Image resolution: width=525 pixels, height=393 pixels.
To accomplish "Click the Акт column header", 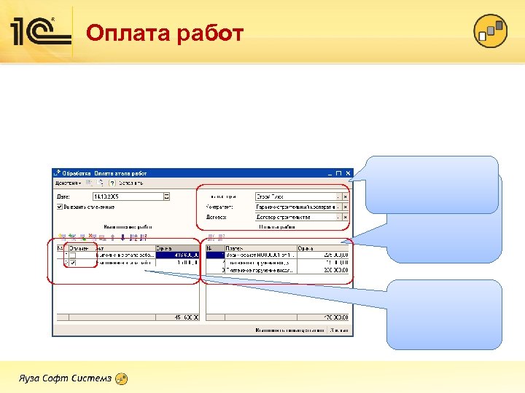I will 125,248.
